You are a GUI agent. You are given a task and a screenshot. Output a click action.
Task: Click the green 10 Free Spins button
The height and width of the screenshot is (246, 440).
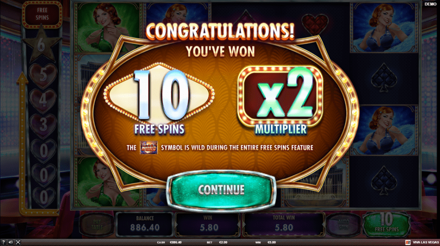(387, 224)
